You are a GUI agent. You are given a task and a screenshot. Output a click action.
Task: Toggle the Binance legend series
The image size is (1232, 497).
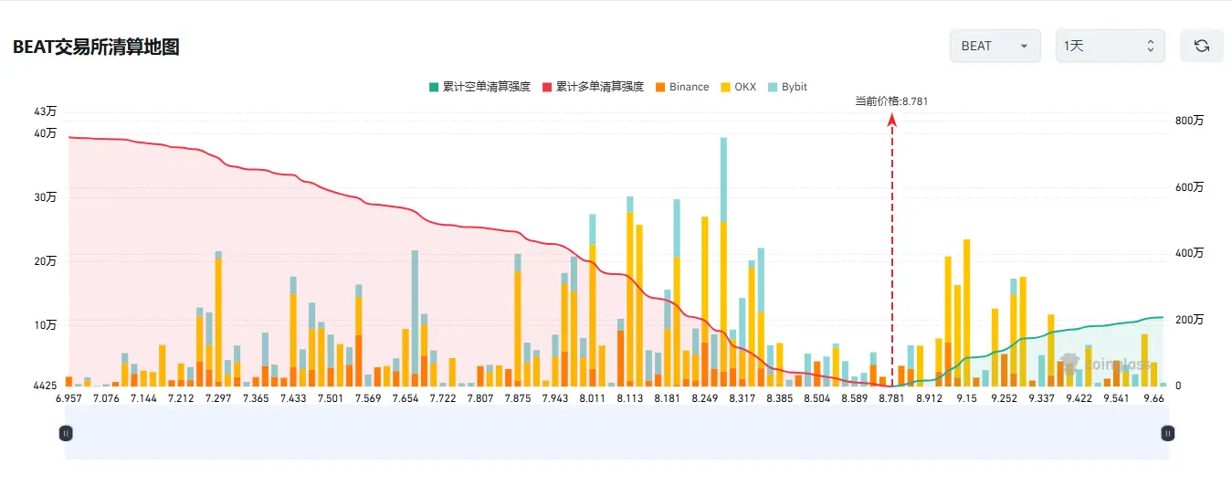click(681, 87)
